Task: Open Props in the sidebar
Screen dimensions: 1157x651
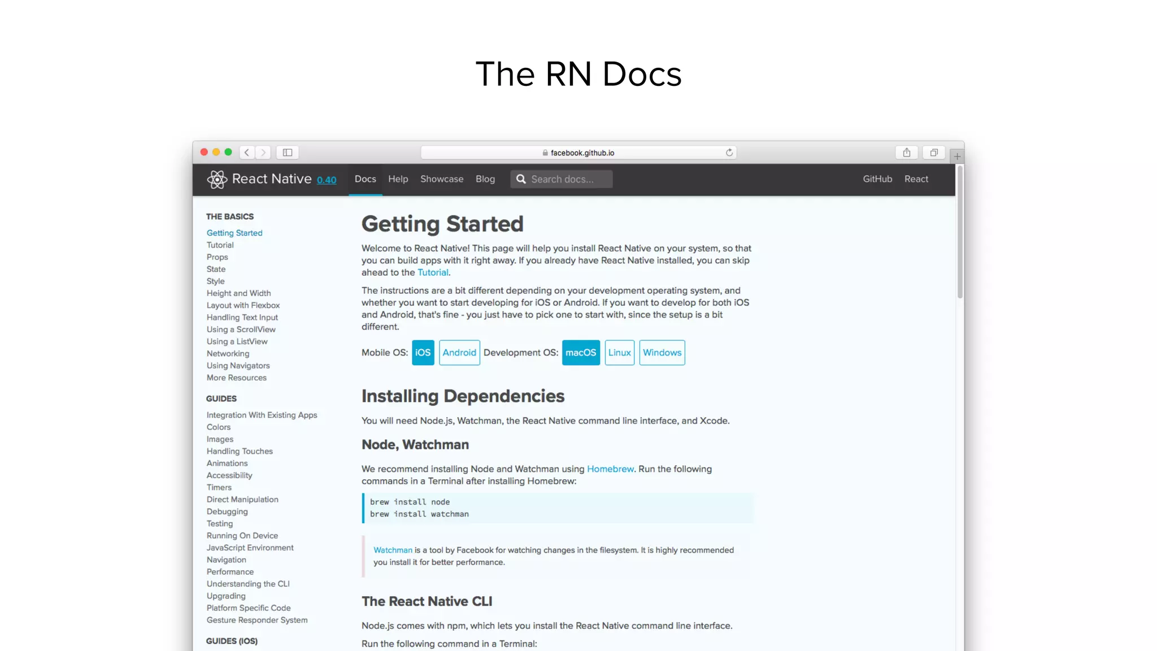Action: 217,257
